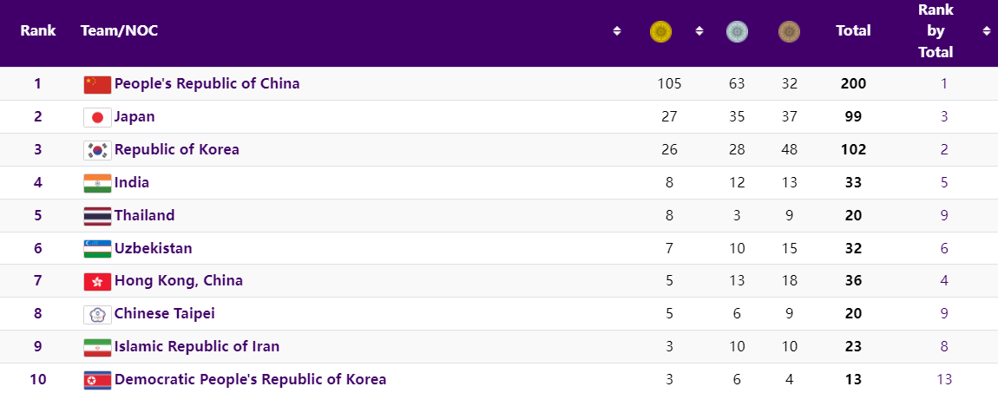
Task: Open the Islamic Republic of Iran link
Action: click(x=196, y=347)
